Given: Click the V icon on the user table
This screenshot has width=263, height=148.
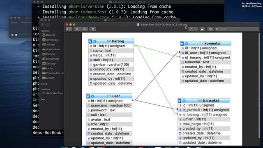Looking at the screenshot, I should click(88, 96).
